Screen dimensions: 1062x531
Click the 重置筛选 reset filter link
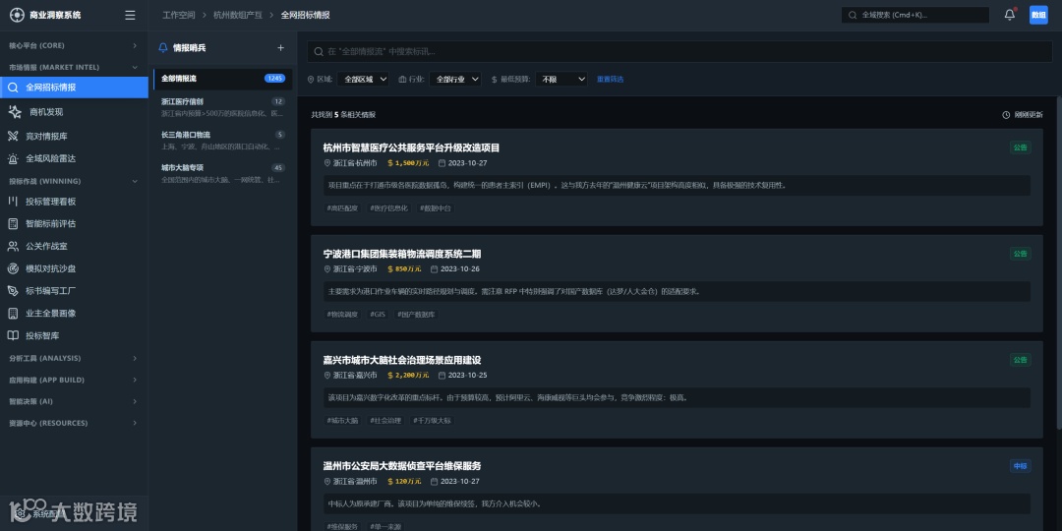(611, 80)
